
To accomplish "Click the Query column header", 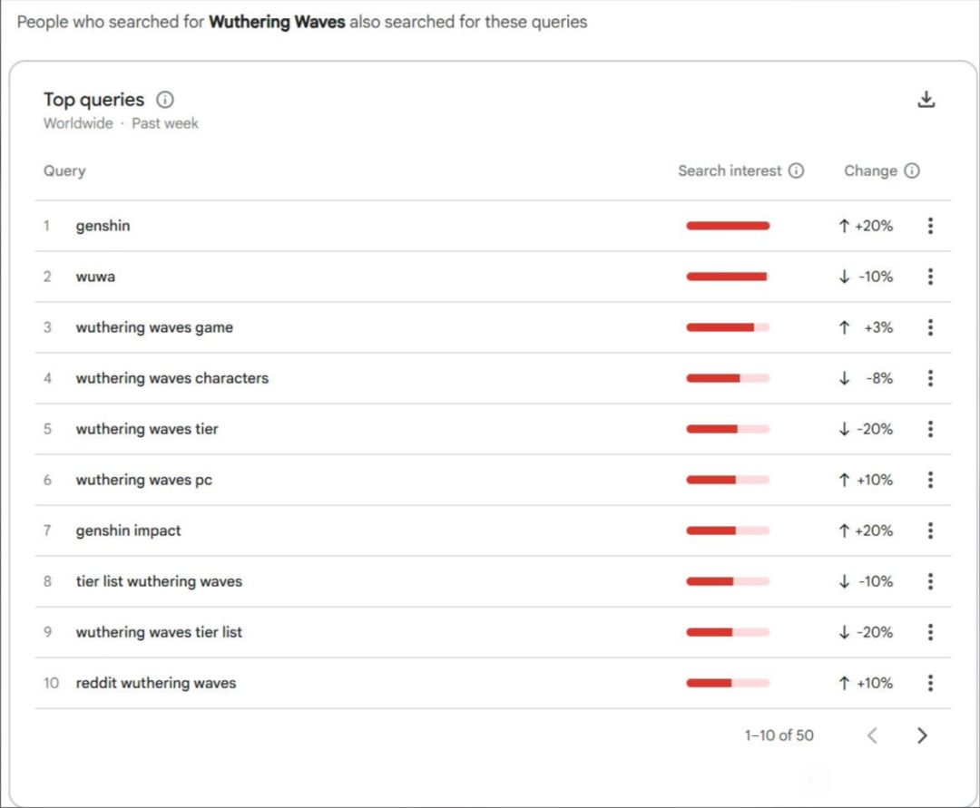I will coord(64,170).
